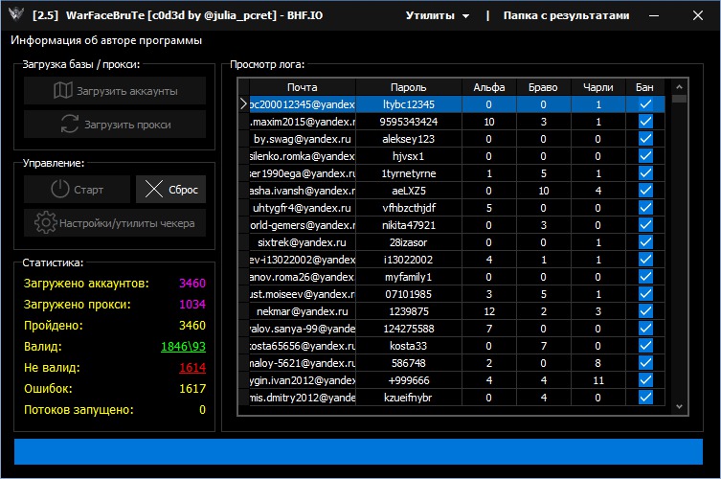Expand the Утилиты menu arrow
This screenshot has width=721, height=479.
(x=465, y=16)
